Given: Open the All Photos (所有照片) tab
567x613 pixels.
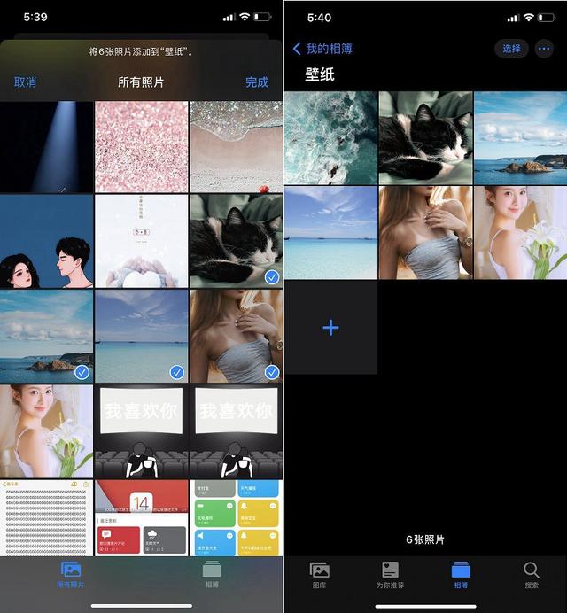Looking at the screenshot, I should 70,574.
